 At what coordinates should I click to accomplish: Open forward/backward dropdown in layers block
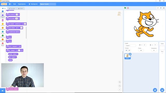coord(13,50)
